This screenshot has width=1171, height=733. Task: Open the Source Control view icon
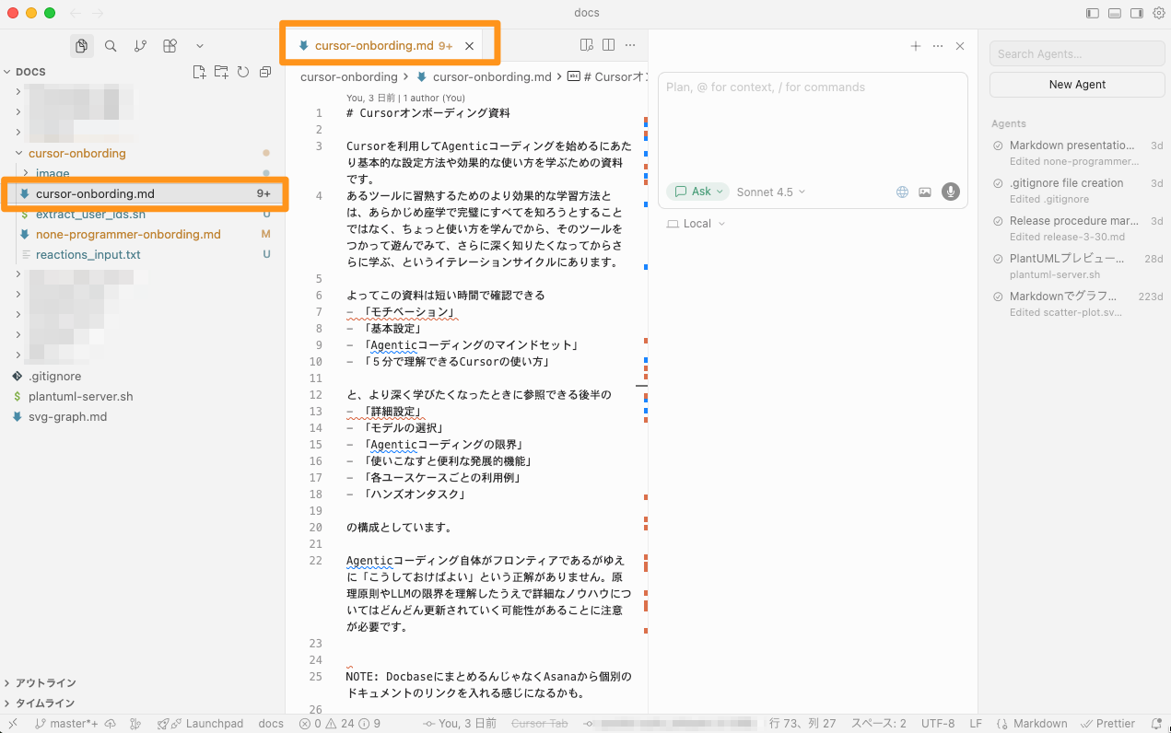[140, 46]
